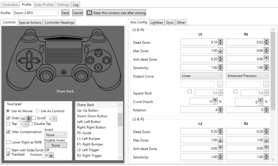Screen dimensions: 278x166
Task: Click the square button on the controller image
Action: [x=90, y=61]
